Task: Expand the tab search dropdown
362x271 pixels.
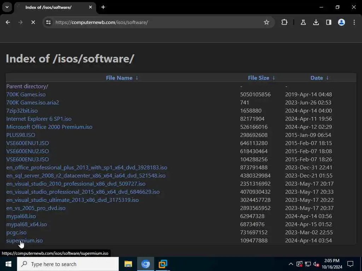Action: click(x=7, y=7)
